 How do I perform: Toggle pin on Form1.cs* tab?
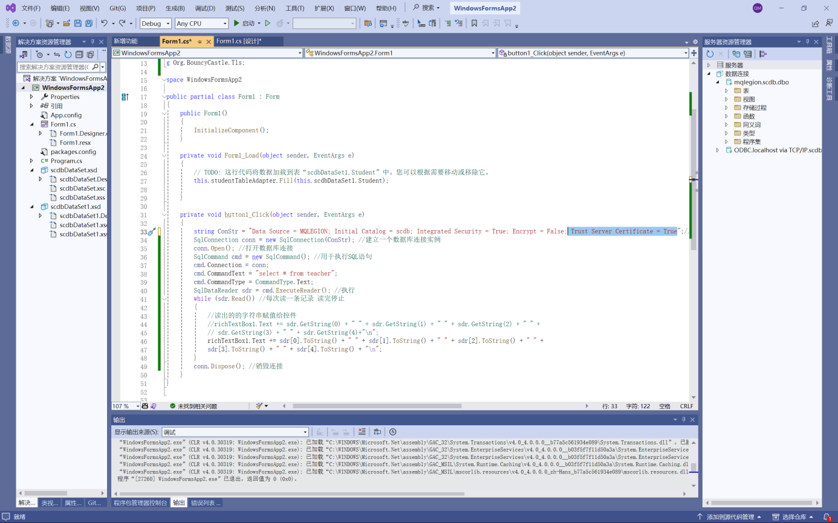tap(198, 41)
